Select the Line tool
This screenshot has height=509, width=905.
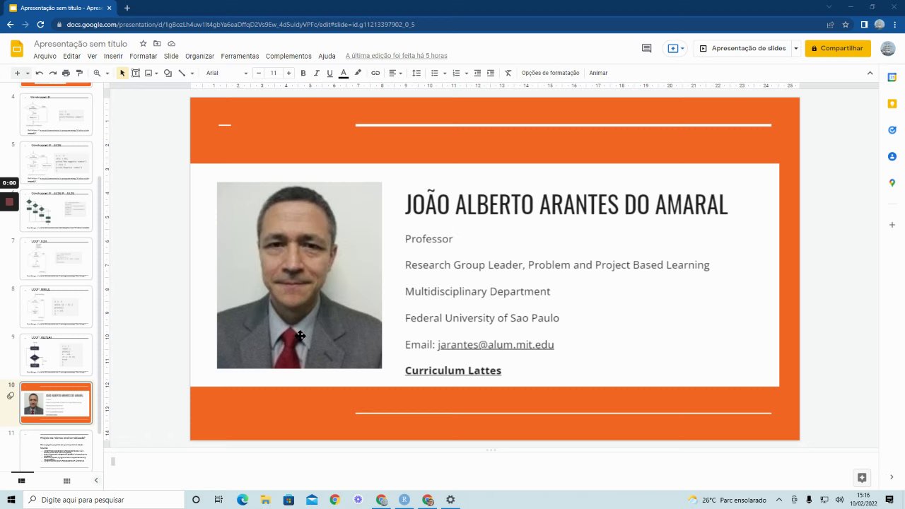pyautogui.click(x=182, y=73)
